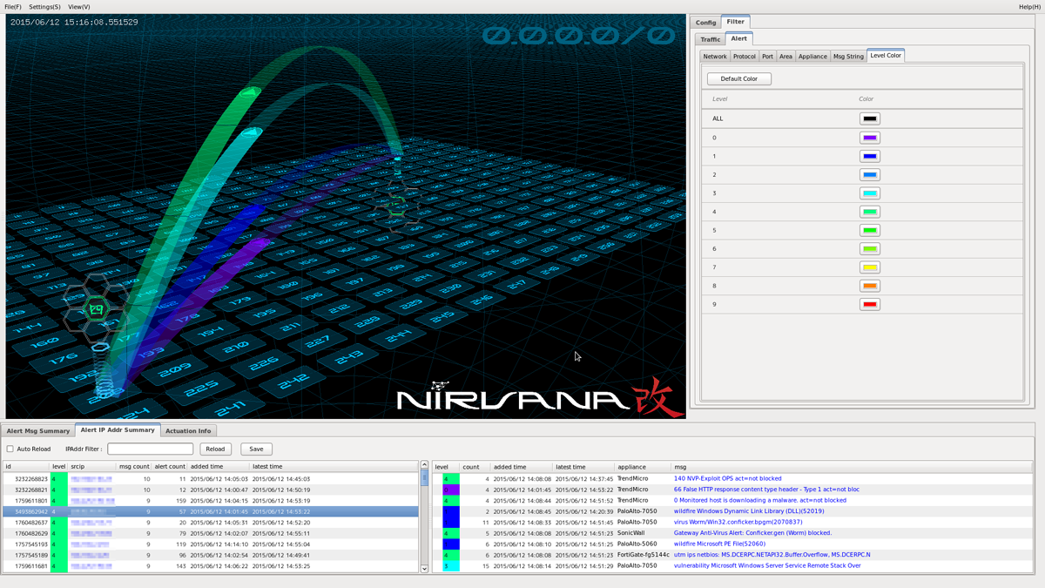Sort by the msg column header
The width and height of the screenshot is (1045, 588).
pos(852,467)
